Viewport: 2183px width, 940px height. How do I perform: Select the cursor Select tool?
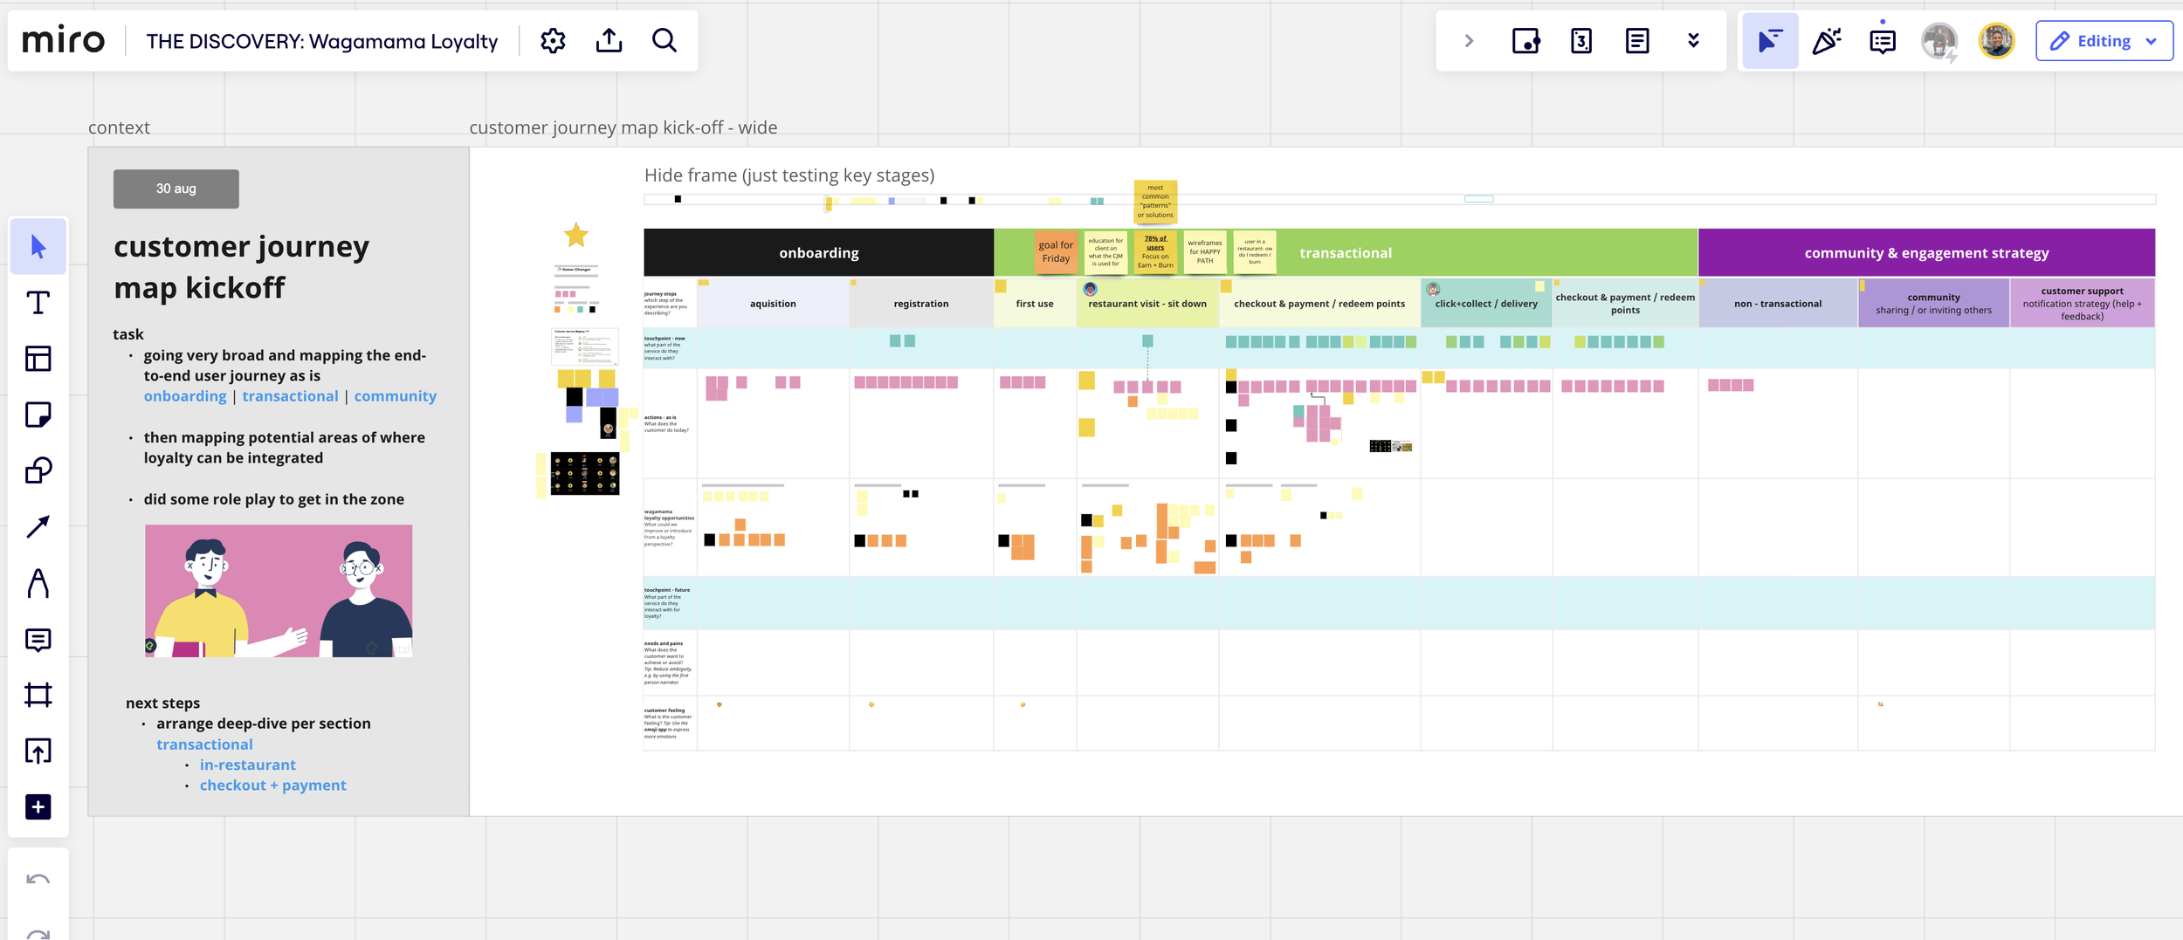point(38,246)
